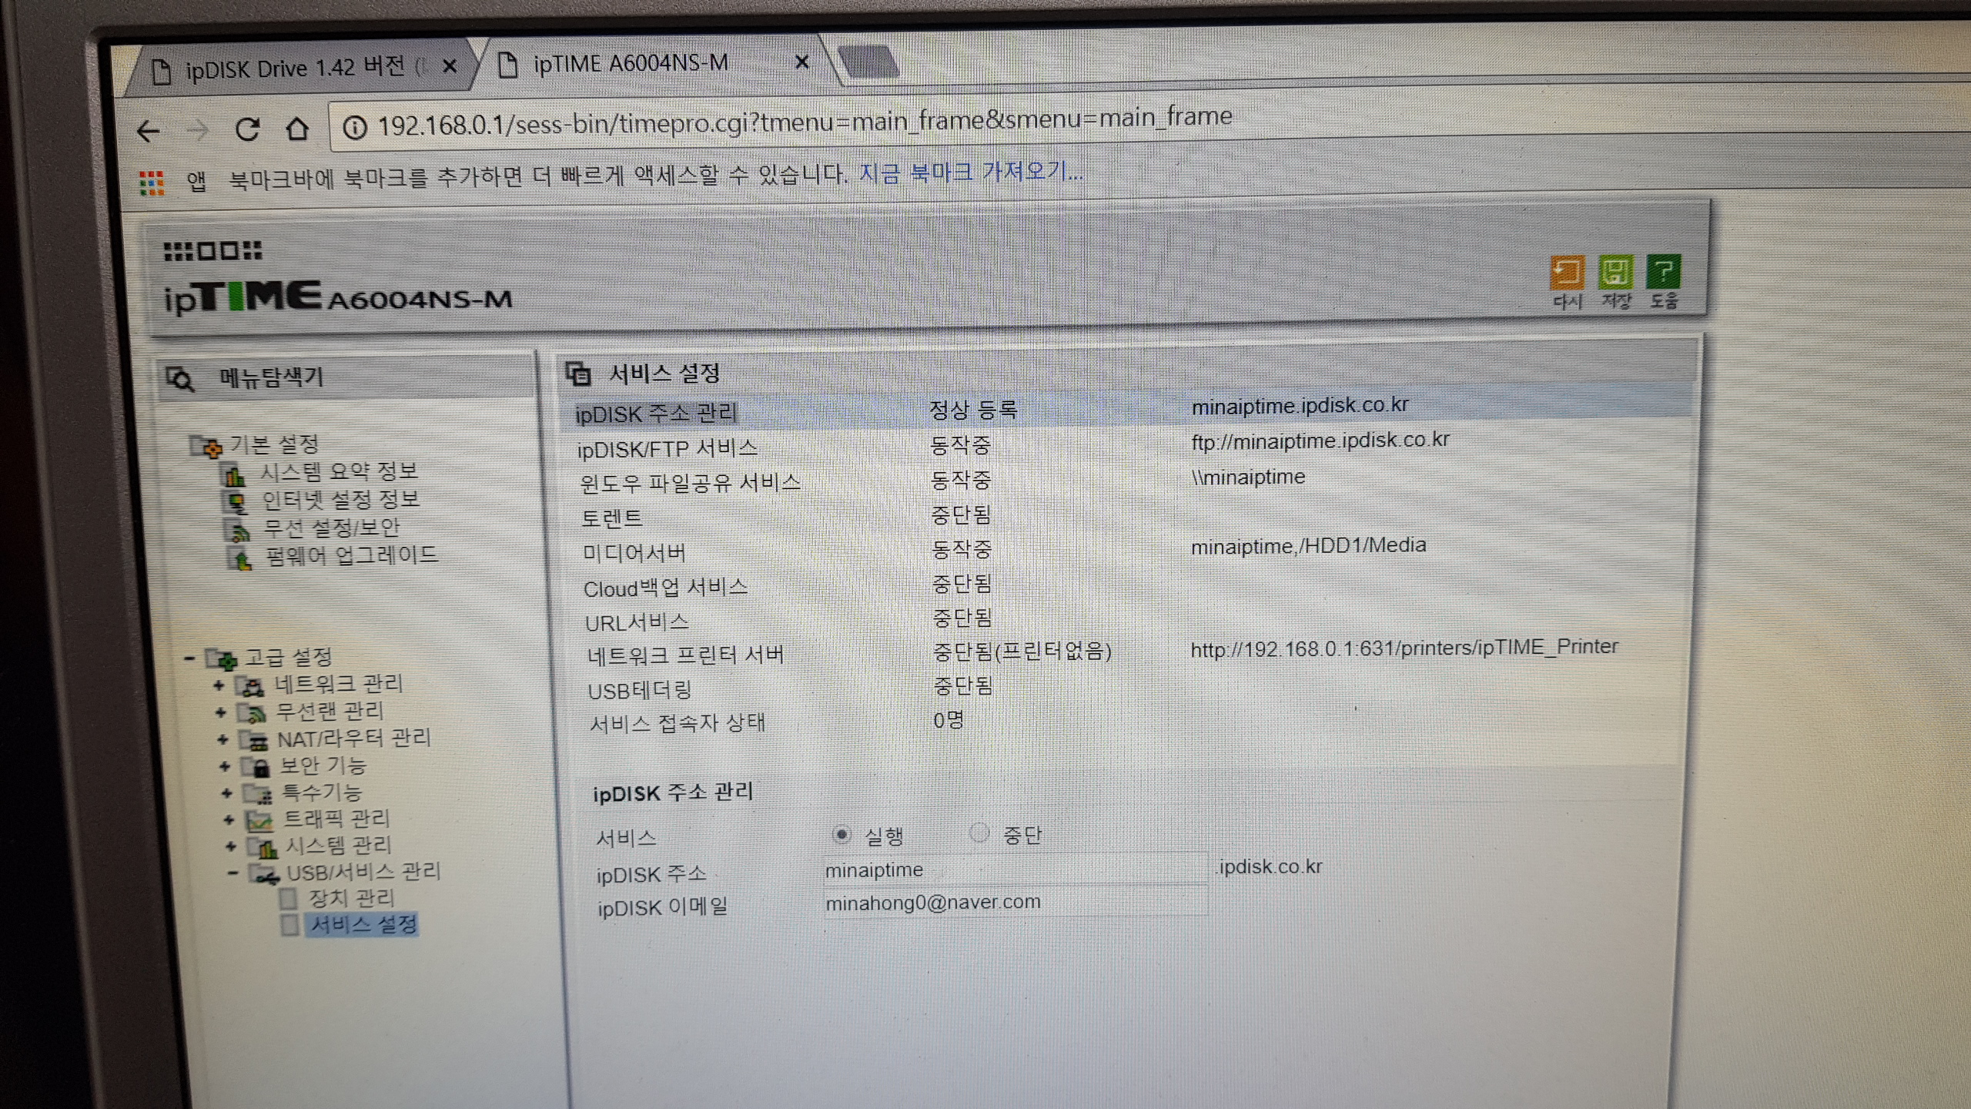
Task: Click the orange 다시 refresh icon
Action: coord(1567,272)
